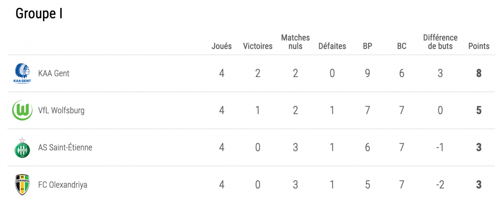This screenshot has width=495, height=217.
Task: Select the Victoires column header
Action: click(257, 46)
